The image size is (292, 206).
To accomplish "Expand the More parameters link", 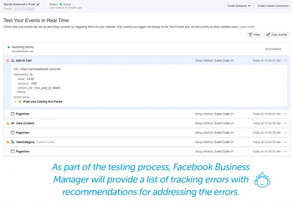I will (x=21, y=92).
